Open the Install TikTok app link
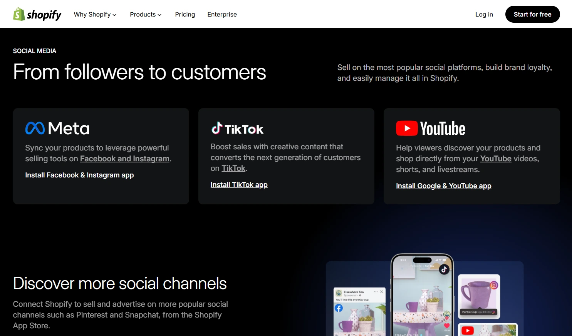Image resolution: width=572 pixels, height=336 pixels. point(239,184)
